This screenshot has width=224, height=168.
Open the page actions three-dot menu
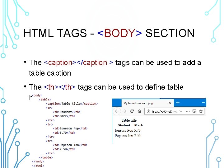pos(188,111)
